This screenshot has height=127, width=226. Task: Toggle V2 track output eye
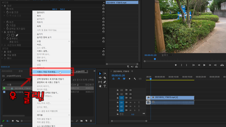[x=130, y=94]
